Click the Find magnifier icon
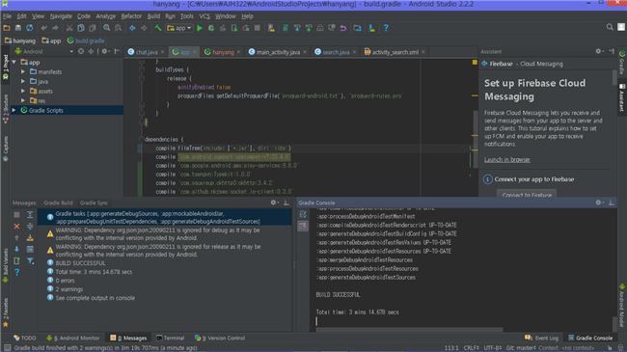 pyautogui.click(x=106, y=28)
